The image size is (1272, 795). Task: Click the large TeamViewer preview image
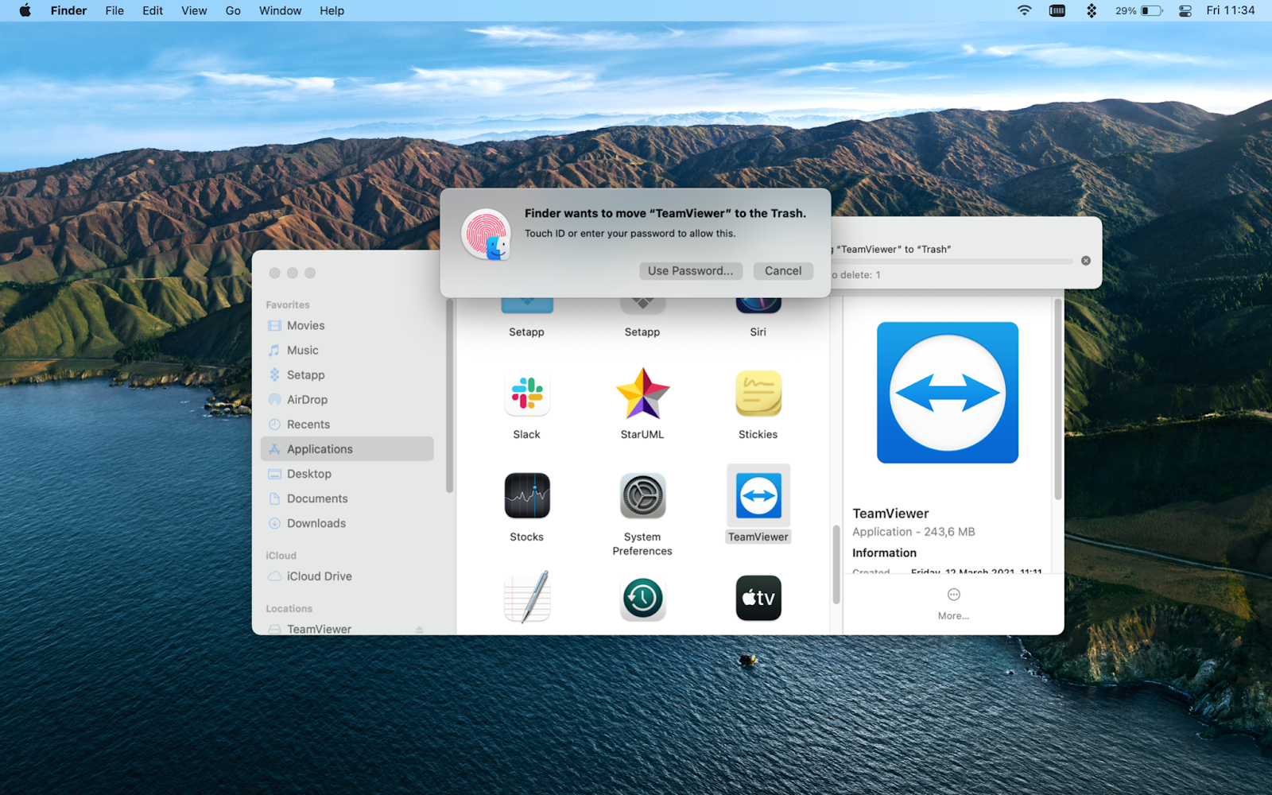(948, 393)
